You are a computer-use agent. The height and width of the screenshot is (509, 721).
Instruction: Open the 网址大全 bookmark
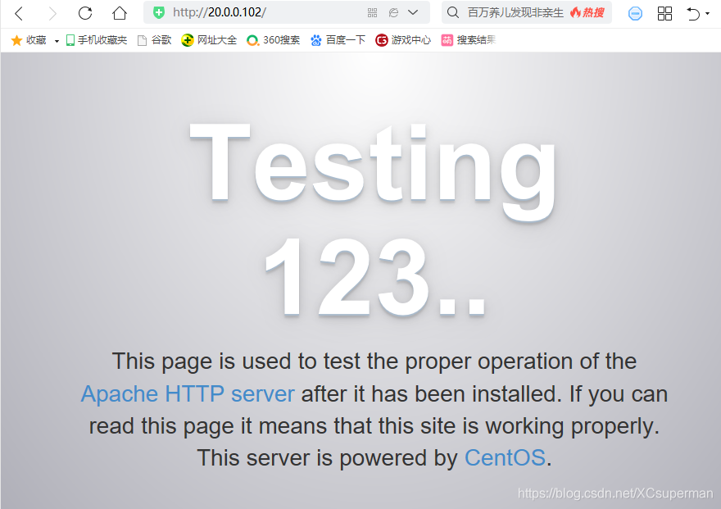209,40
